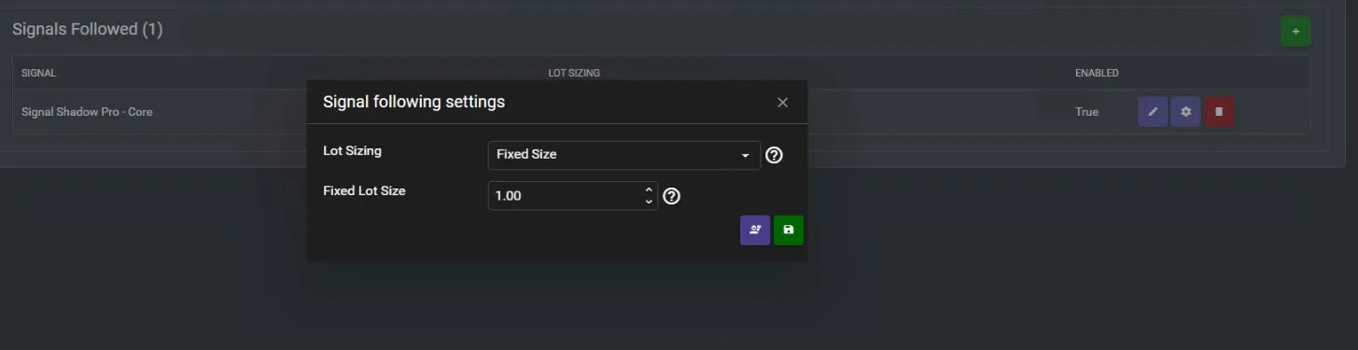The height and width of the screenshot is (350, 1358).
Task: Click the ENABLED column header
Action: [x=1097, y=73]
